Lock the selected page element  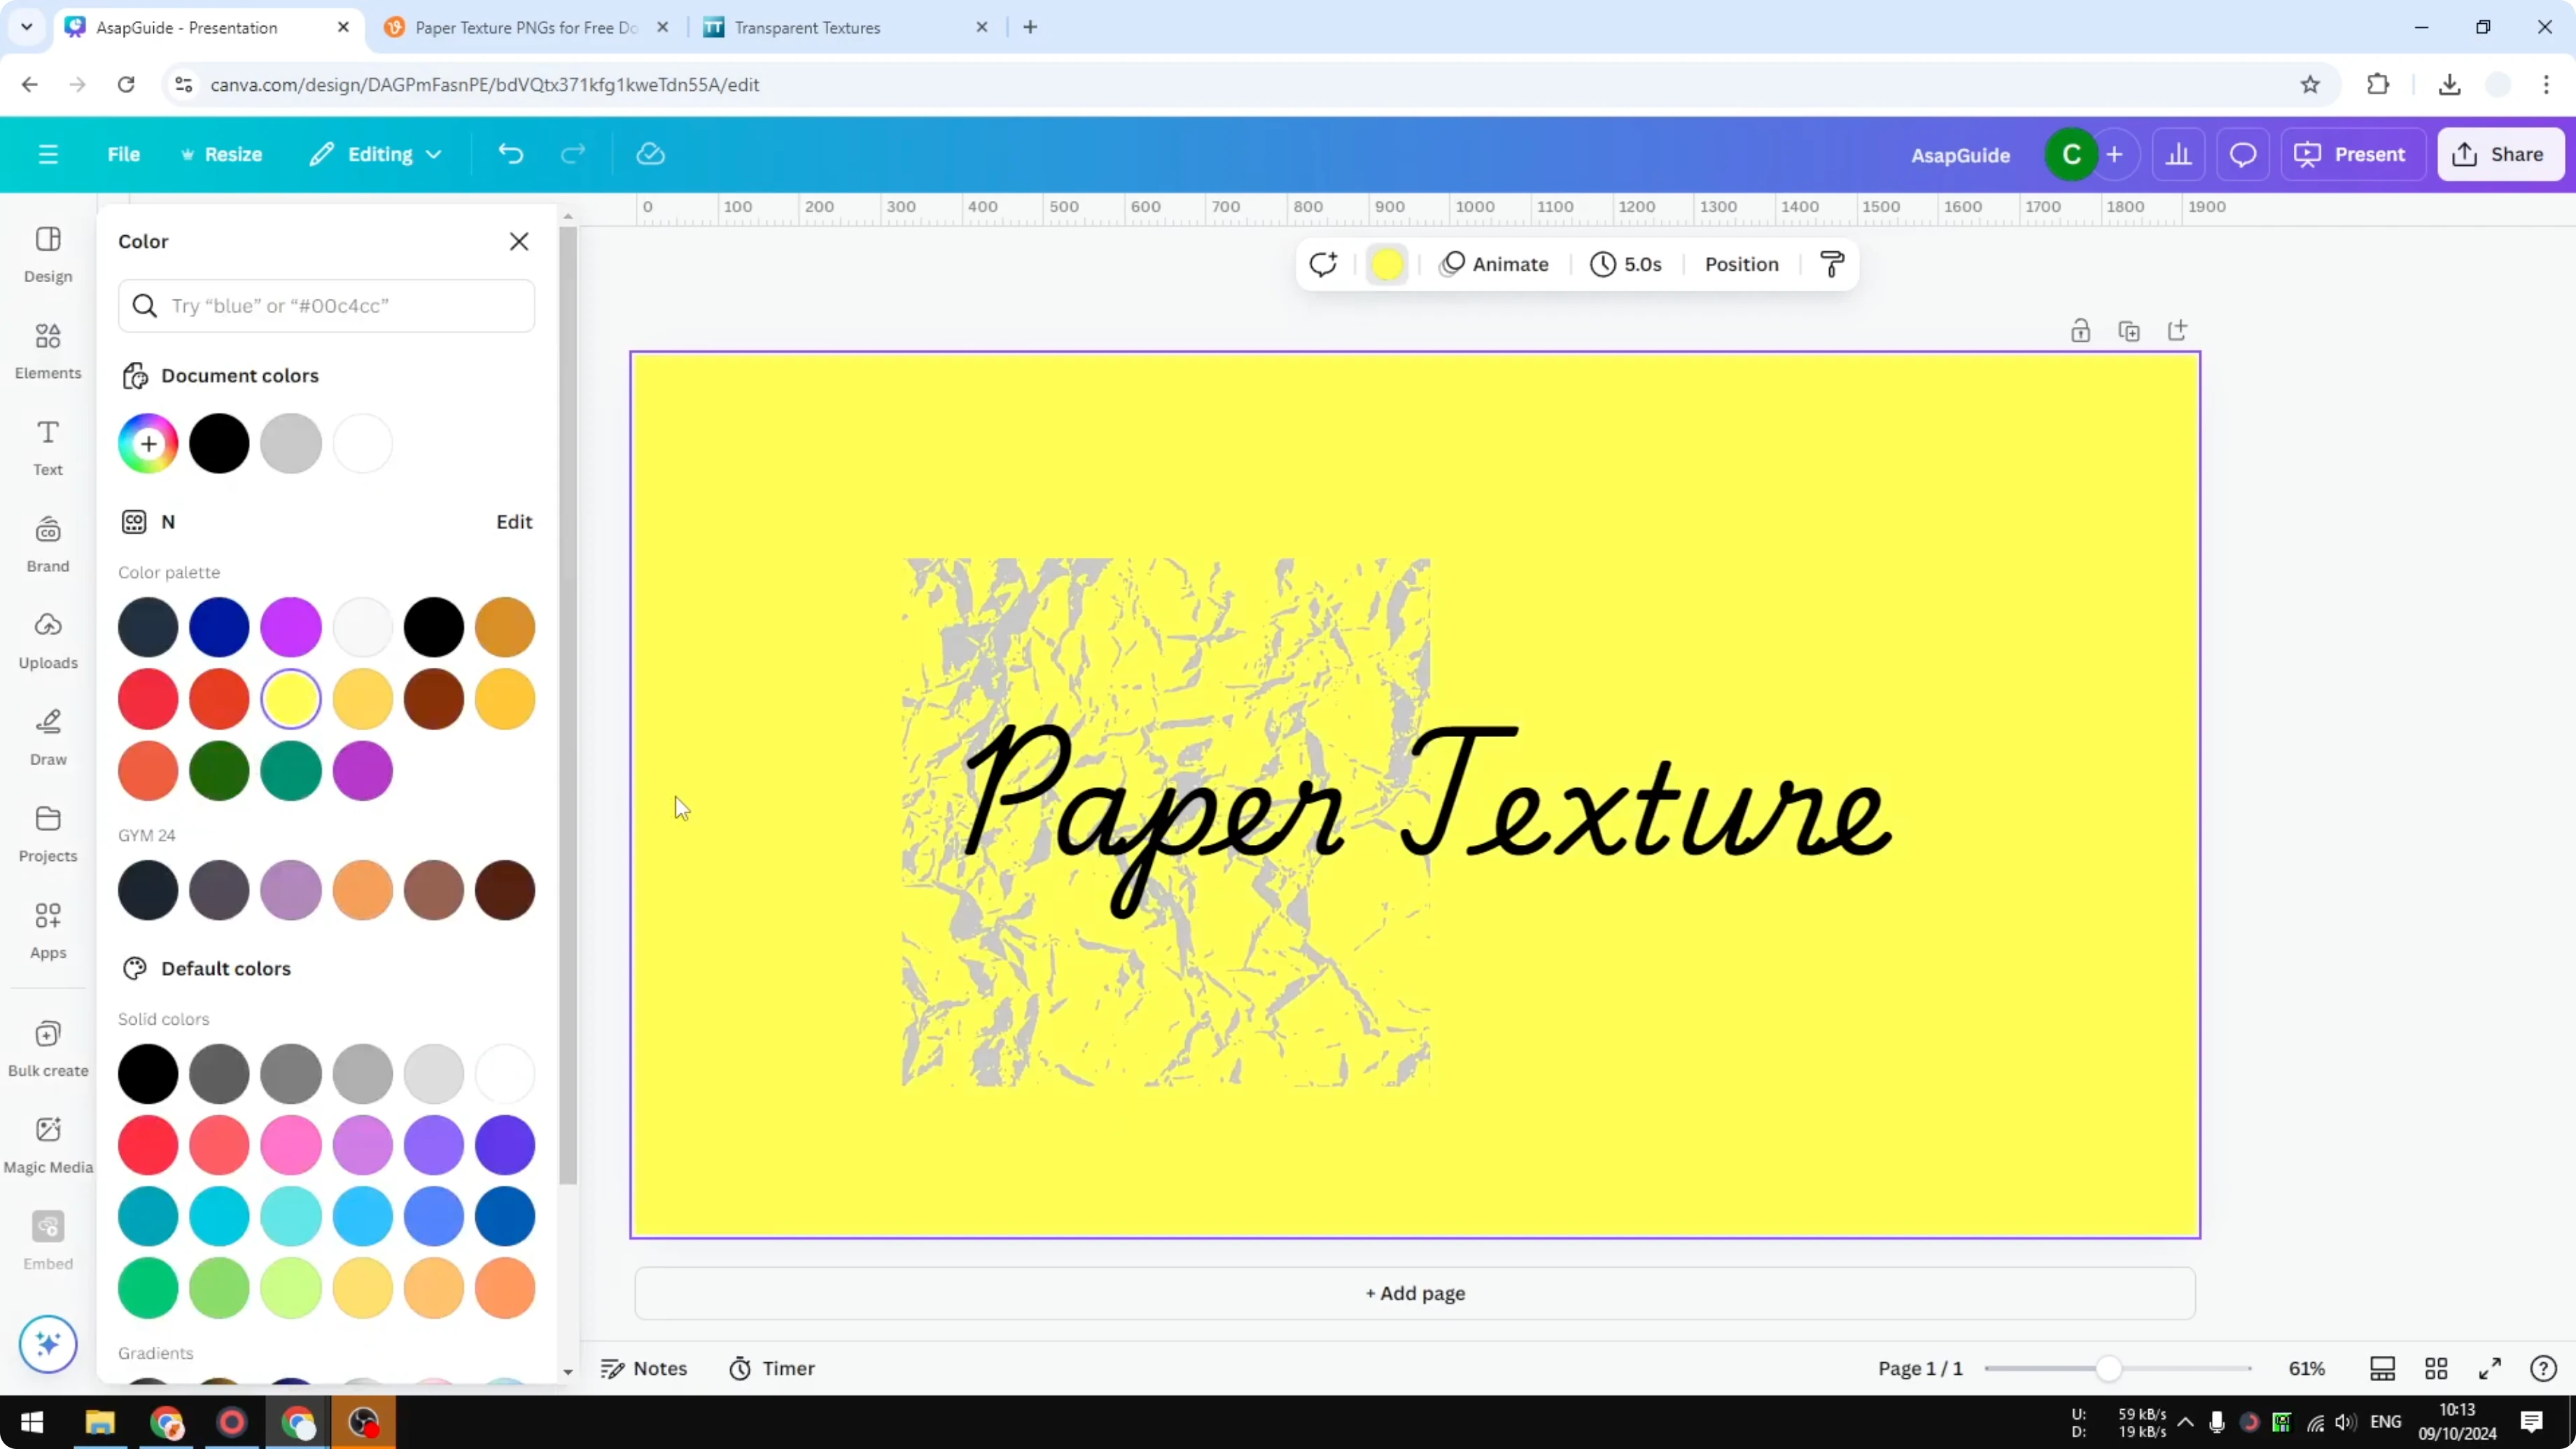pos(2081,330)
